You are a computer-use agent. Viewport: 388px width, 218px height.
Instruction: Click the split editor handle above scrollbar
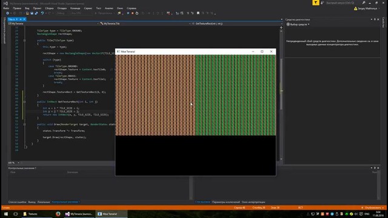click(281, 27)
